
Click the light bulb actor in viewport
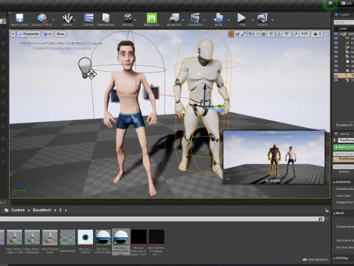(85, 67)
